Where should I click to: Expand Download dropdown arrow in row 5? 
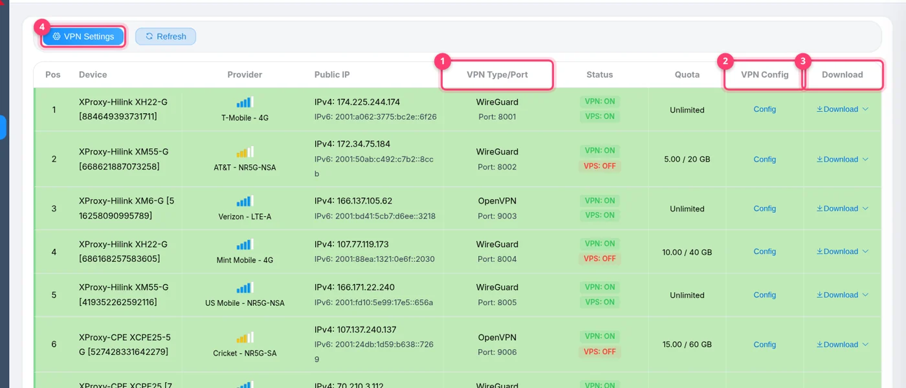(x=865, y=295)
